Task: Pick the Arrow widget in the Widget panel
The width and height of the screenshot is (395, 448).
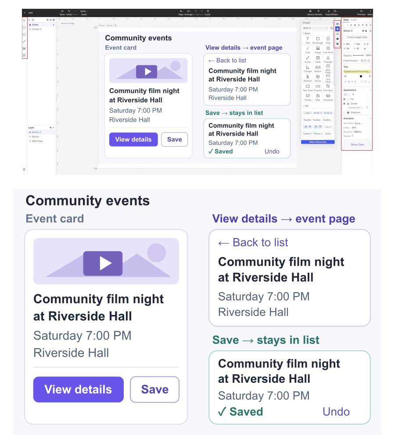Action: pyautogui.click(x=308, y=59)
